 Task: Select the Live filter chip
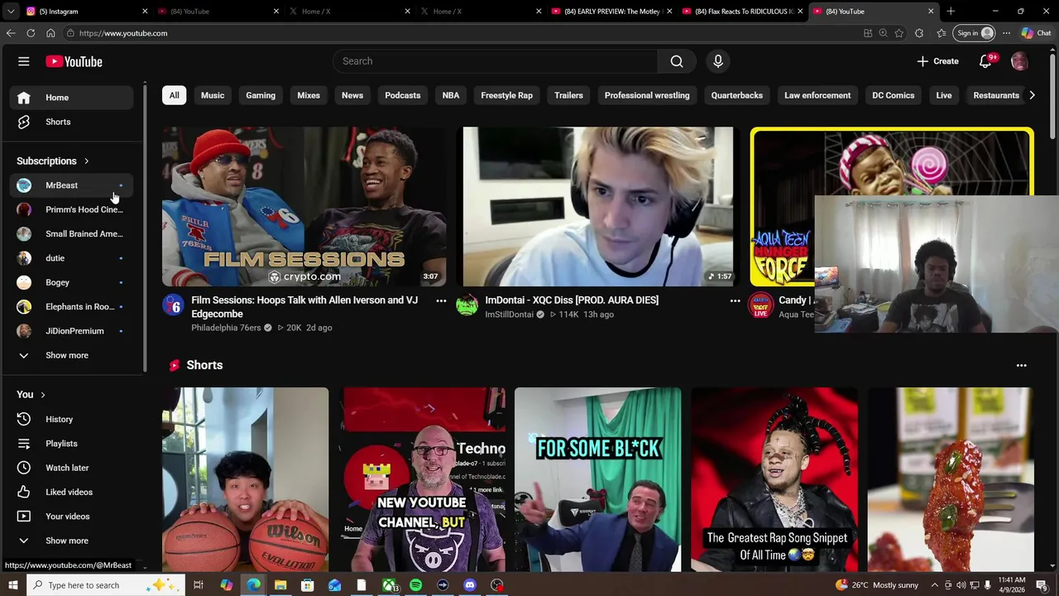[944, 95]
